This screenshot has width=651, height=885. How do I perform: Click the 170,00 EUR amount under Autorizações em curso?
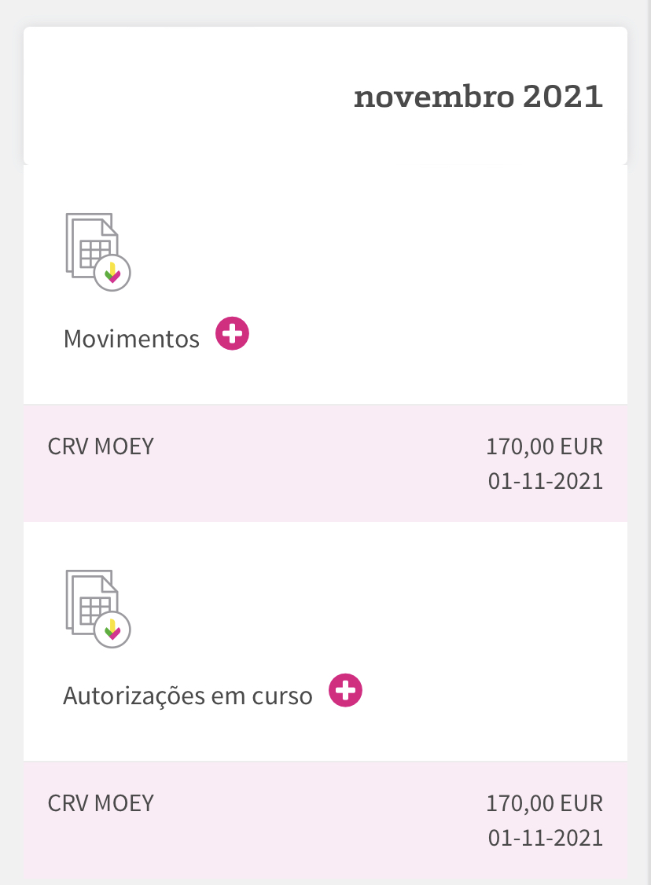click(x=544, y=802)
